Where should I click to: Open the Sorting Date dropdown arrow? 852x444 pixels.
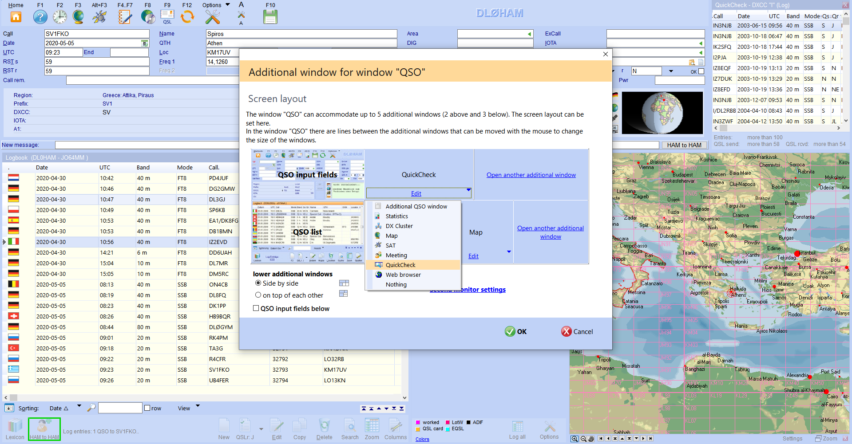pos(79,405)
